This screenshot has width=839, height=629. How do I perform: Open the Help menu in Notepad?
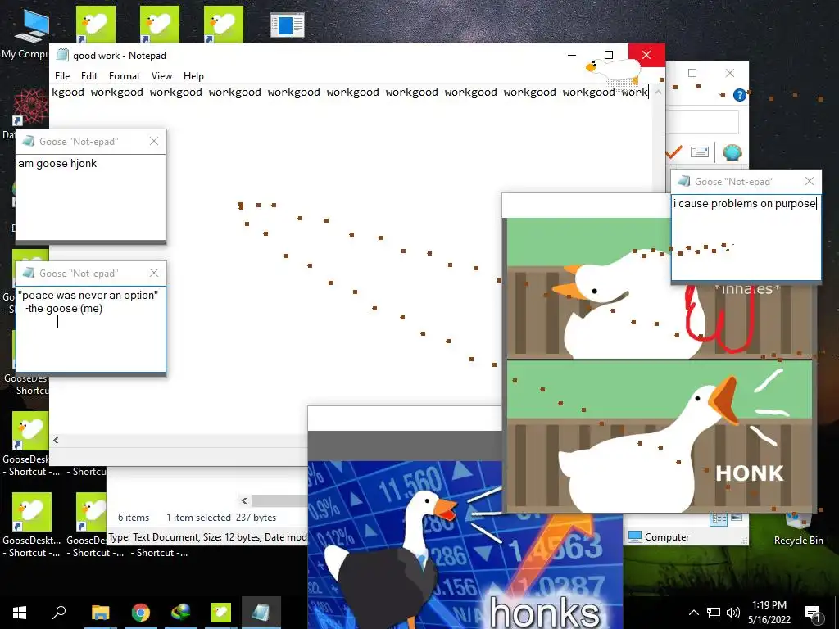(x=193, y=76)
